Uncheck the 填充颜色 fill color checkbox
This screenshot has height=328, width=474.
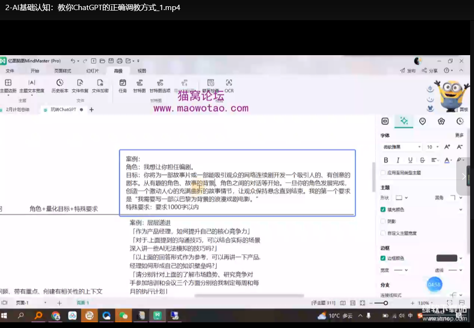[383, 210]
